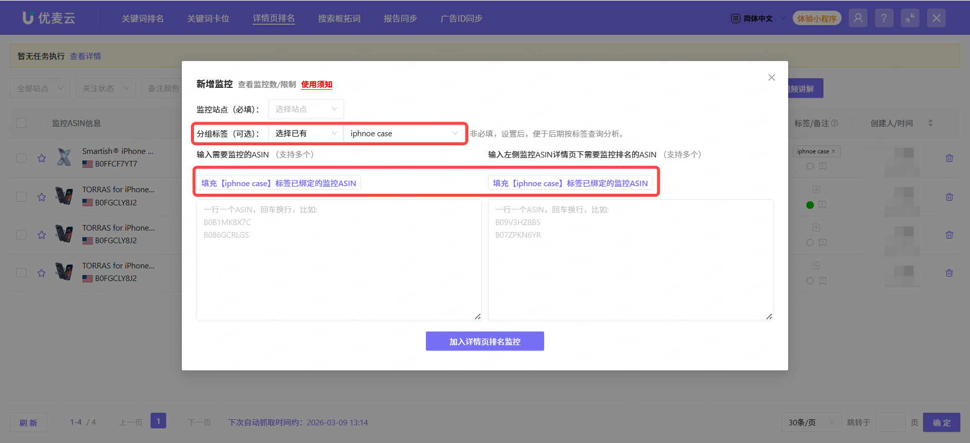Click the help icon next to 标签/备注

point(835,123)
